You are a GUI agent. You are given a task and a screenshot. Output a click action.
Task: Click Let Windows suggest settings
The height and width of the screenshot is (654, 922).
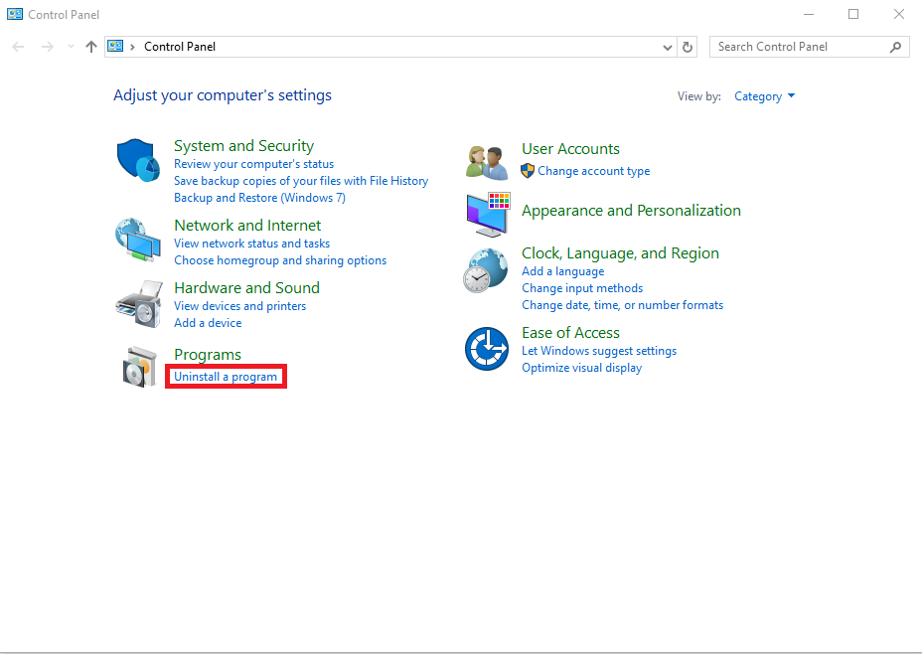(x=599, y=351)
